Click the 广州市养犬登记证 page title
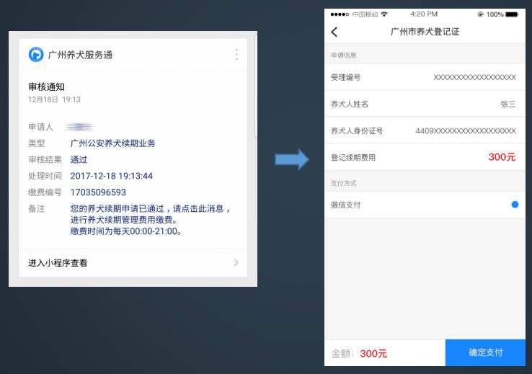This screenshot has width=532, height=374. tap(425, 32)
